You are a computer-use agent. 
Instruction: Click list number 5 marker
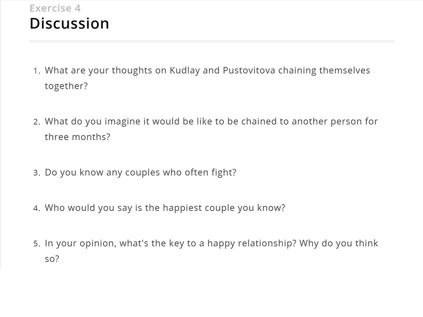pos(37,244)
